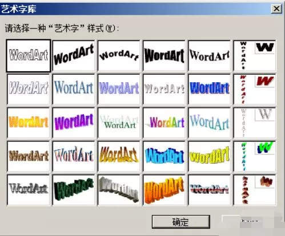285x236 pixels.
Task: Choose the blue gradient serif WordArt style
Action: [74, 89]
